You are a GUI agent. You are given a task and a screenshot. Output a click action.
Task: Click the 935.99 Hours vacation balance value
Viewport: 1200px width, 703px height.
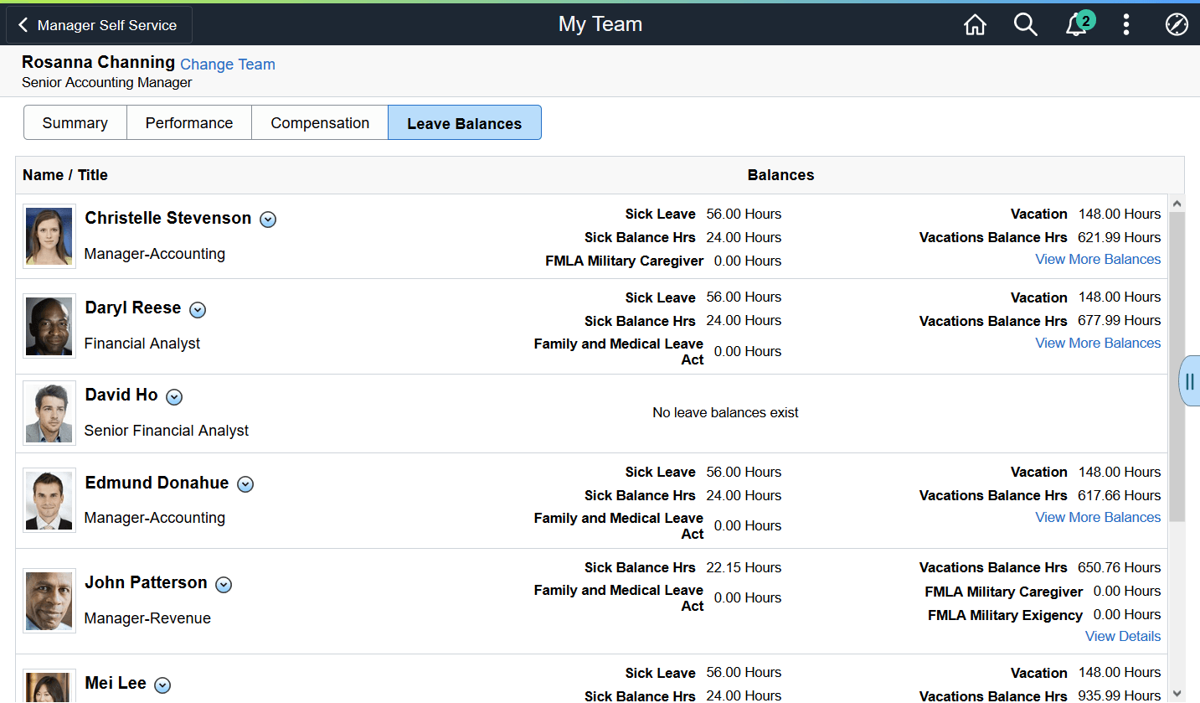click(x=1120, y=695)
